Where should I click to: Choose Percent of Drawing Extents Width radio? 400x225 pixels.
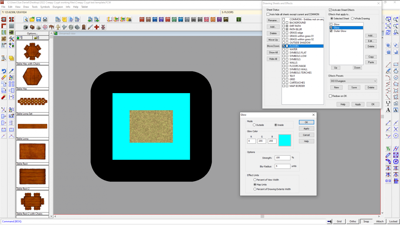pyautogui.click(x=255, y=189)
